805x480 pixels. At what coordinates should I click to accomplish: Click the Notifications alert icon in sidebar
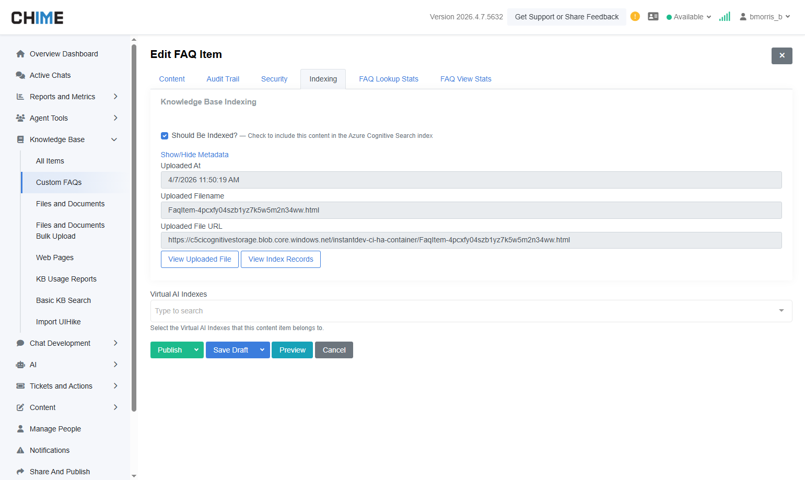coord(20,450)
